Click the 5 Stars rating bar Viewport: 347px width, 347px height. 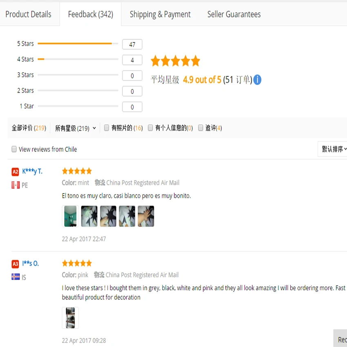point(78,44)
